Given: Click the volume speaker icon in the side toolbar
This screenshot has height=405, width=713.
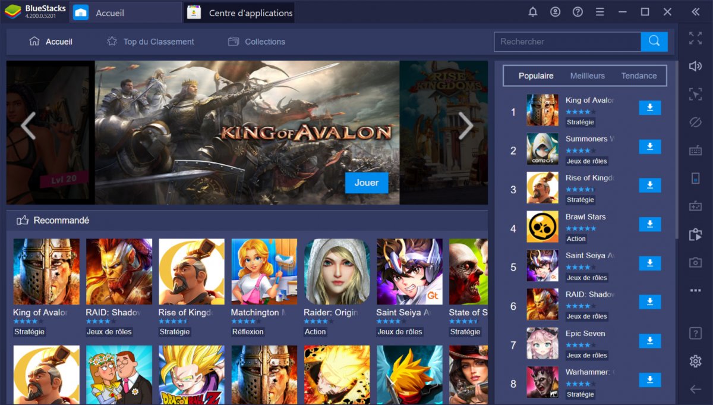Looking at the screenshot, I should click(x=695, y=66).
